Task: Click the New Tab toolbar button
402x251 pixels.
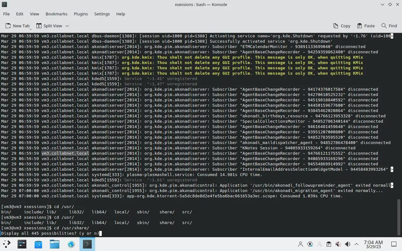Action: [x=18, y=26]
